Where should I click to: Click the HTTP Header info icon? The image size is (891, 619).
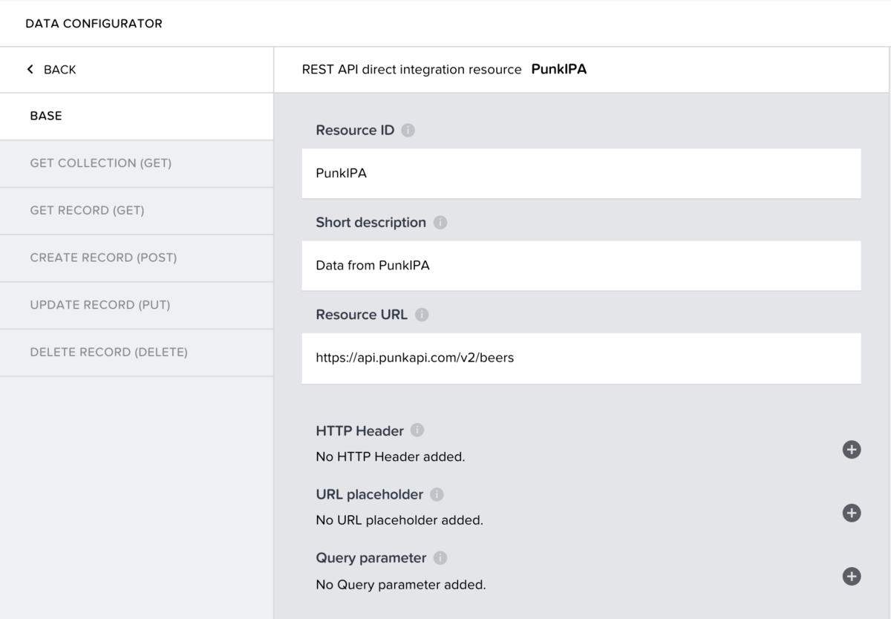(x=417, y=430)
